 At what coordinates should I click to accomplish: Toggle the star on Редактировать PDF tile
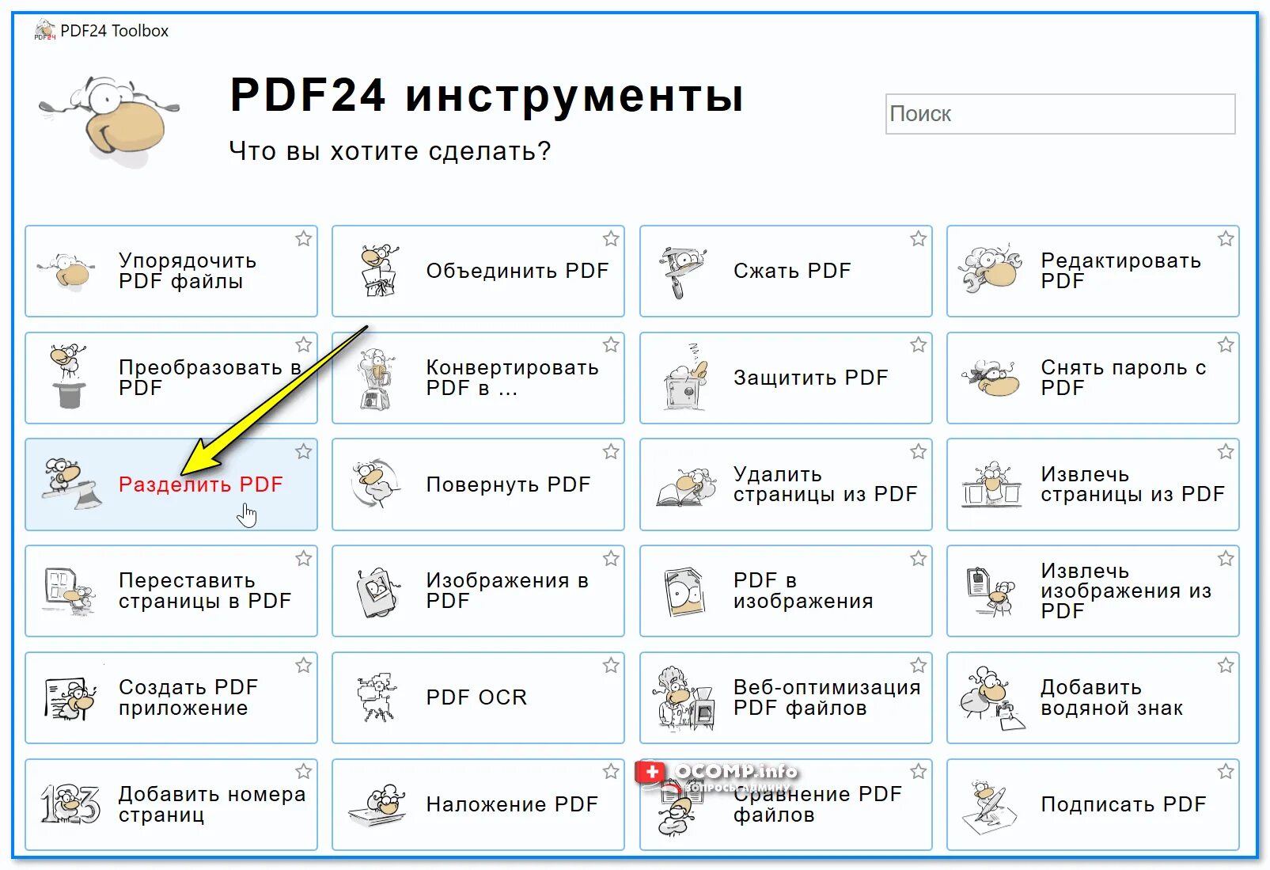1226,238
